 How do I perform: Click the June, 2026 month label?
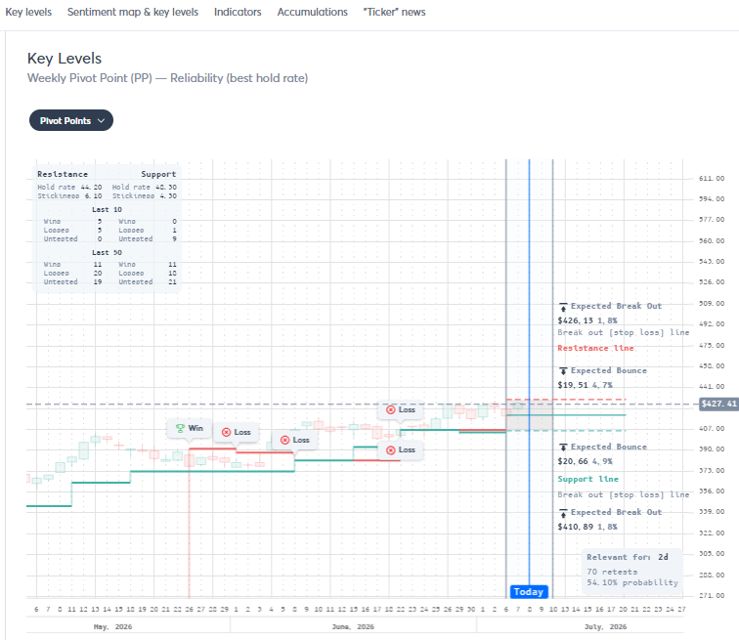353,627
